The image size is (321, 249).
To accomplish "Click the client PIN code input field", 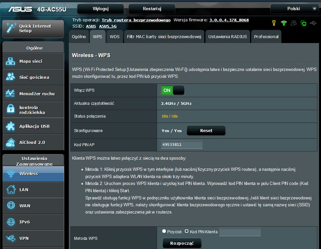I will [240, 232].
